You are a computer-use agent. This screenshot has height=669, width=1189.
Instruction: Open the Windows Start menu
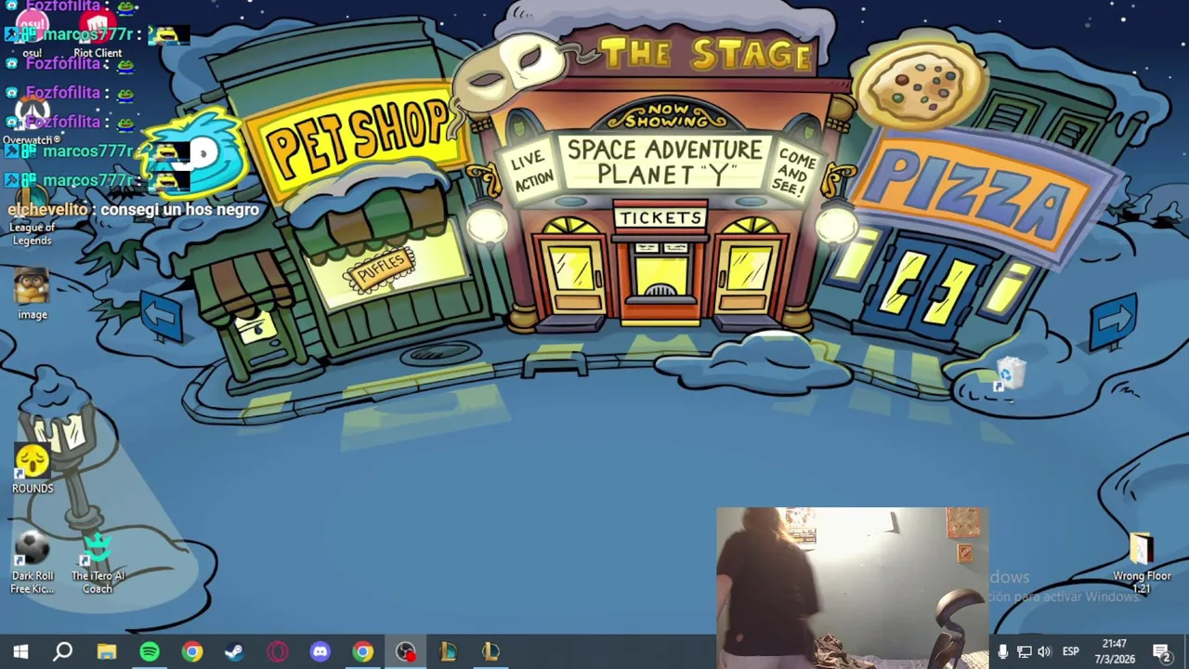(20, 652)
